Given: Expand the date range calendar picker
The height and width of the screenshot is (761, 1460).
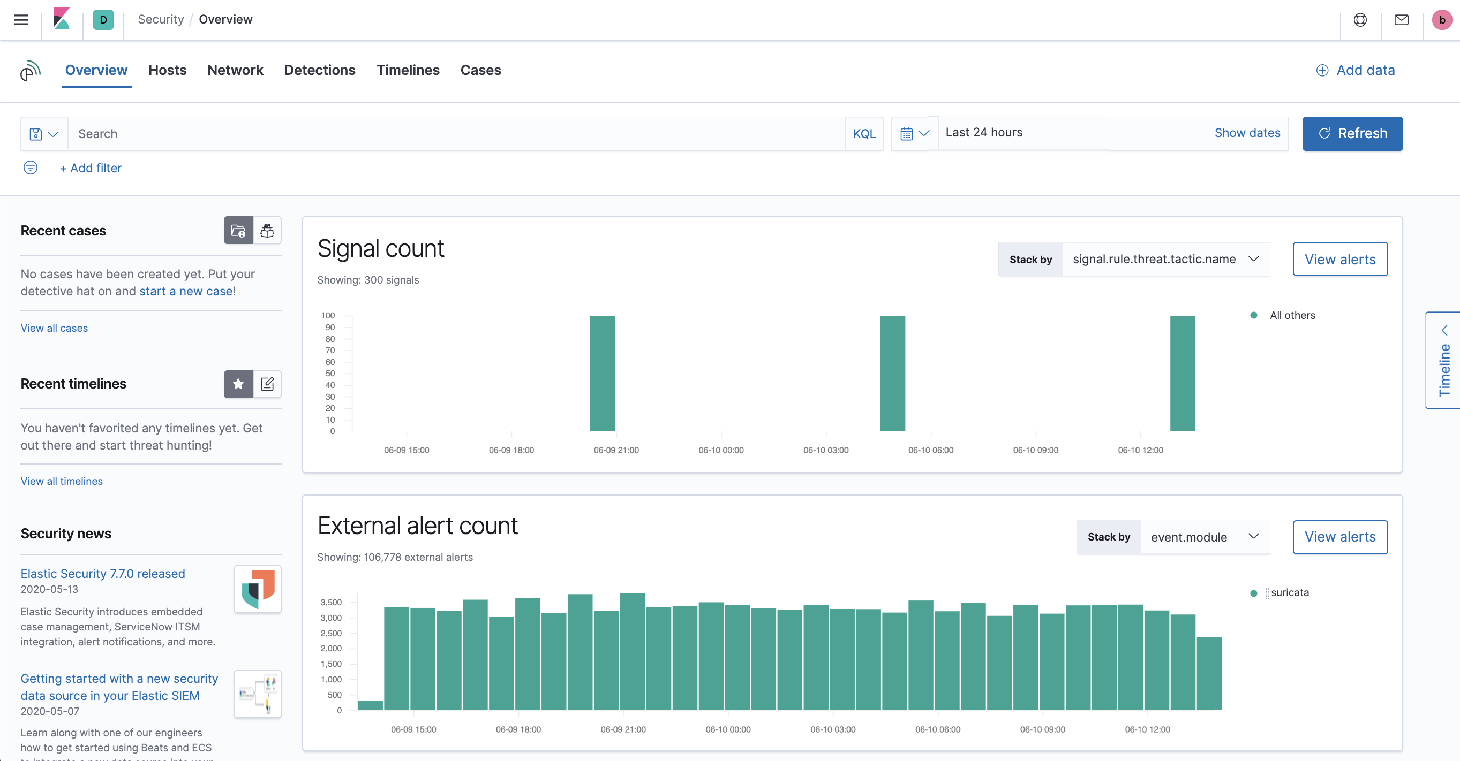Looking at the screenshot, I should pyautogui.click(x=913, y=133).
